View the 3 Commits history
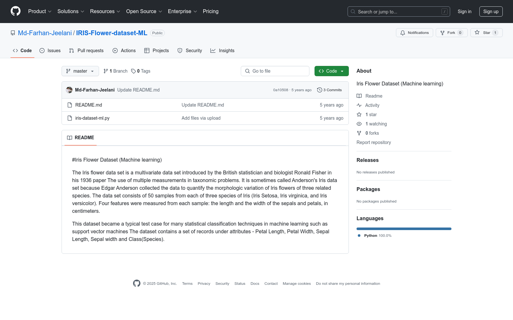The width and height of the screenshot is (513, 320). tap(329, 90)
